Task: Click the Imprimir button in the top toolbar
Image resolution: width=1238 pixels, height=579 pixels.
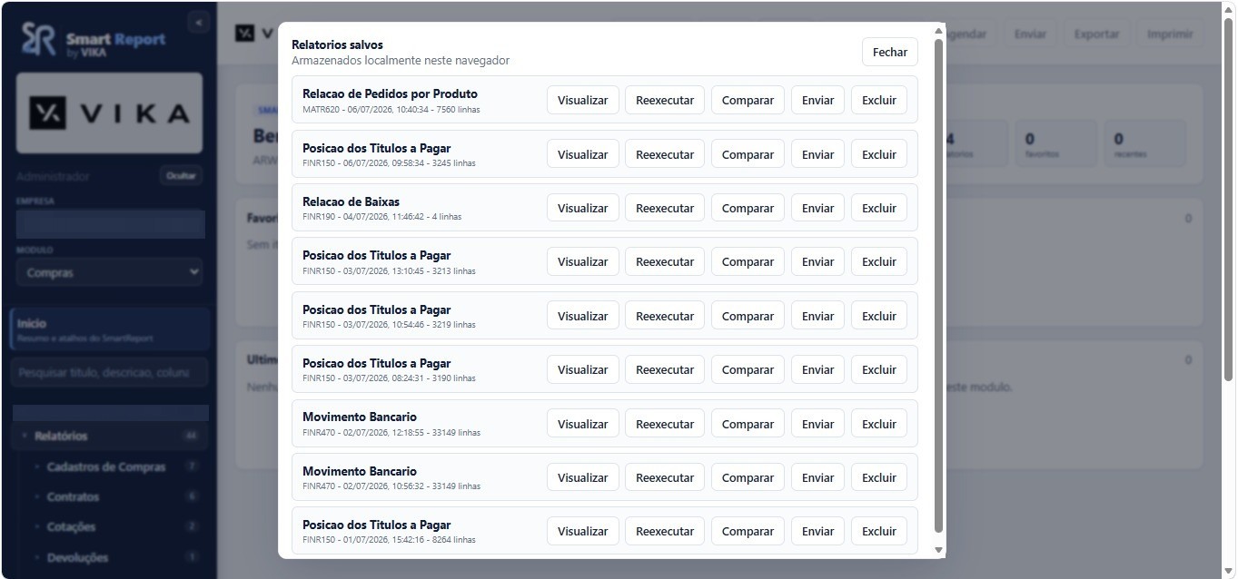Action: [x=1169, y=34]
